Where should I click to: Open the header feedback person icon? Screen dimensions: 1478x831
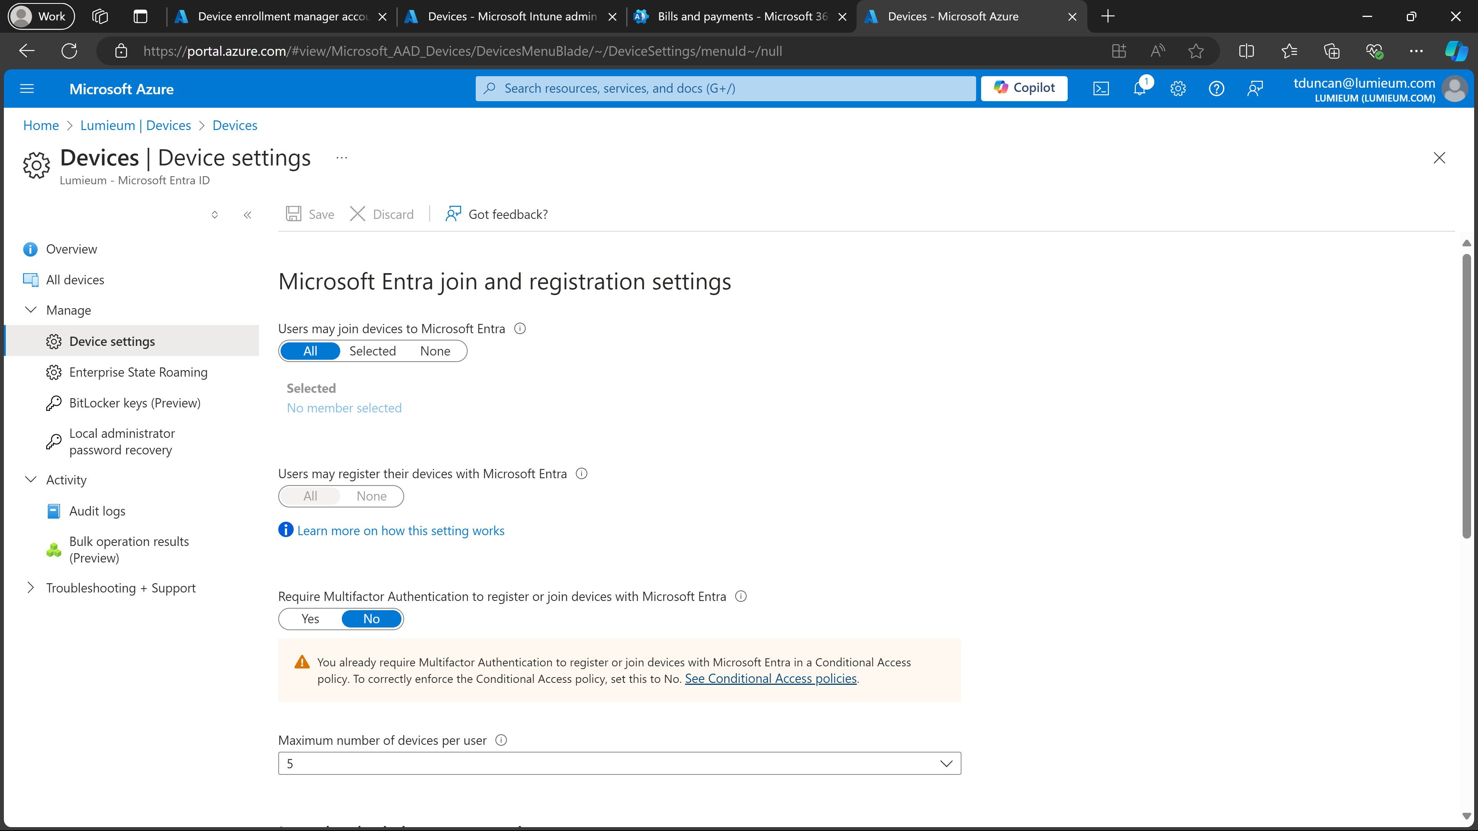[1255, 88]
